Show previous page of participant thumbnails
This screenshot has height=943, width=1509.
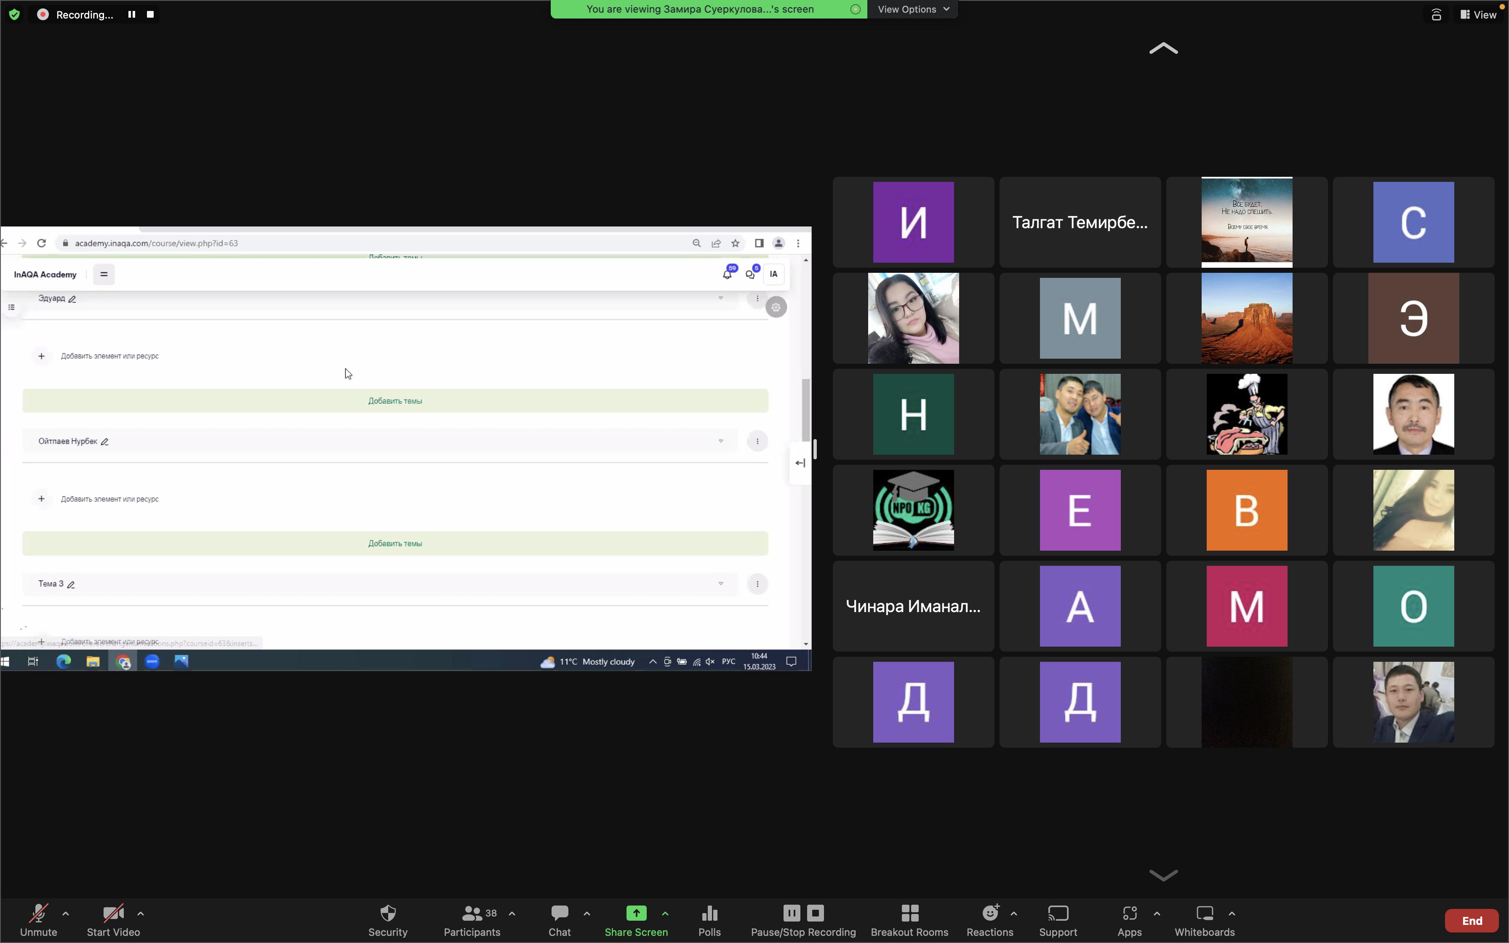1164,49
